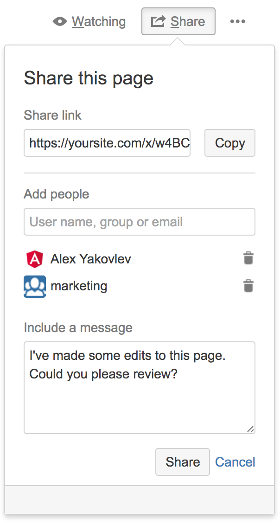
Task: Remove Alex Yakovlev with trash icon
Action: point(248,258)
